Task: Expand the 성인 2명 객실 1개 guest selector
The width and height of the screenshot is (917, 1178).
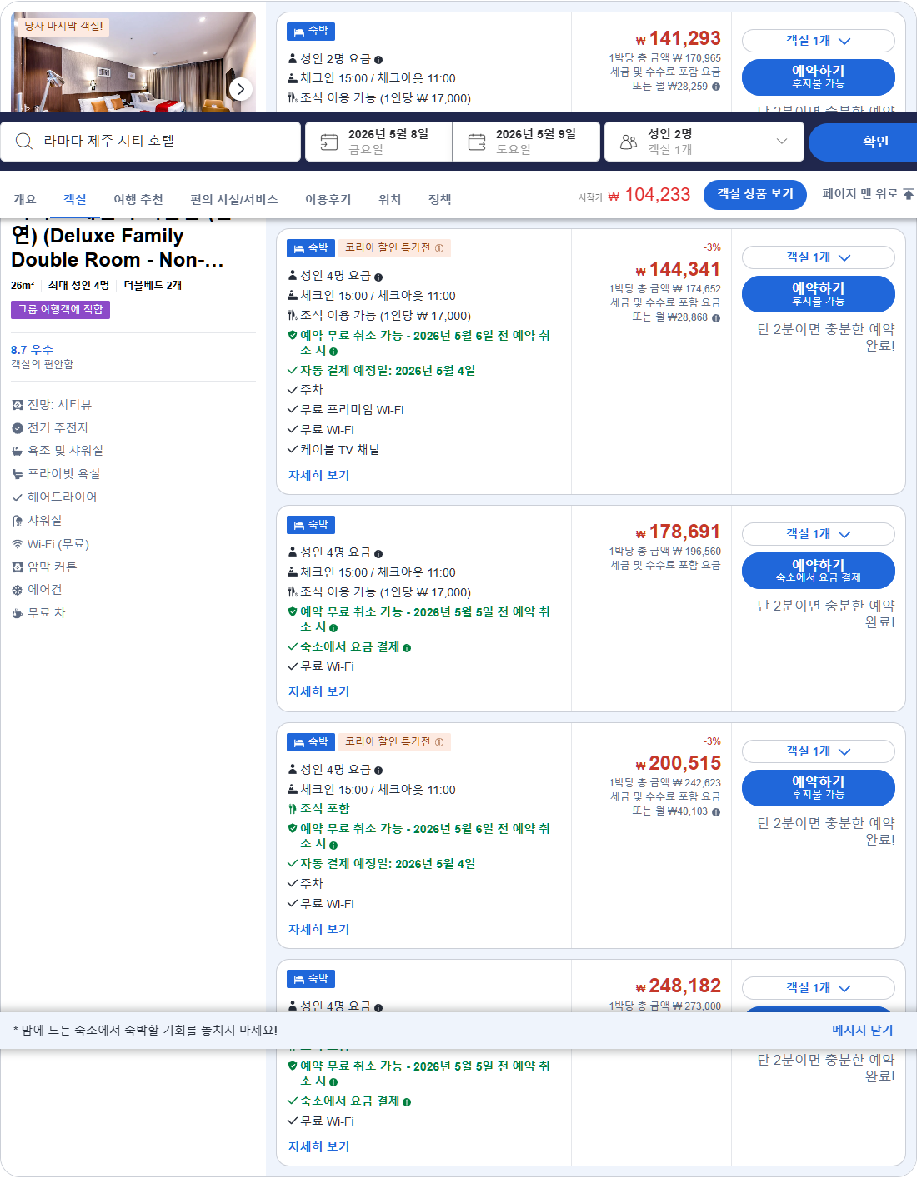Action: point(704,142)
